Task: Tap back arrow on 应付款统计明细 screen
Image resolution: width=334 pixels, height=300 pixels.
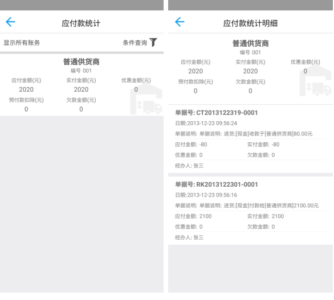Action: 180,22
